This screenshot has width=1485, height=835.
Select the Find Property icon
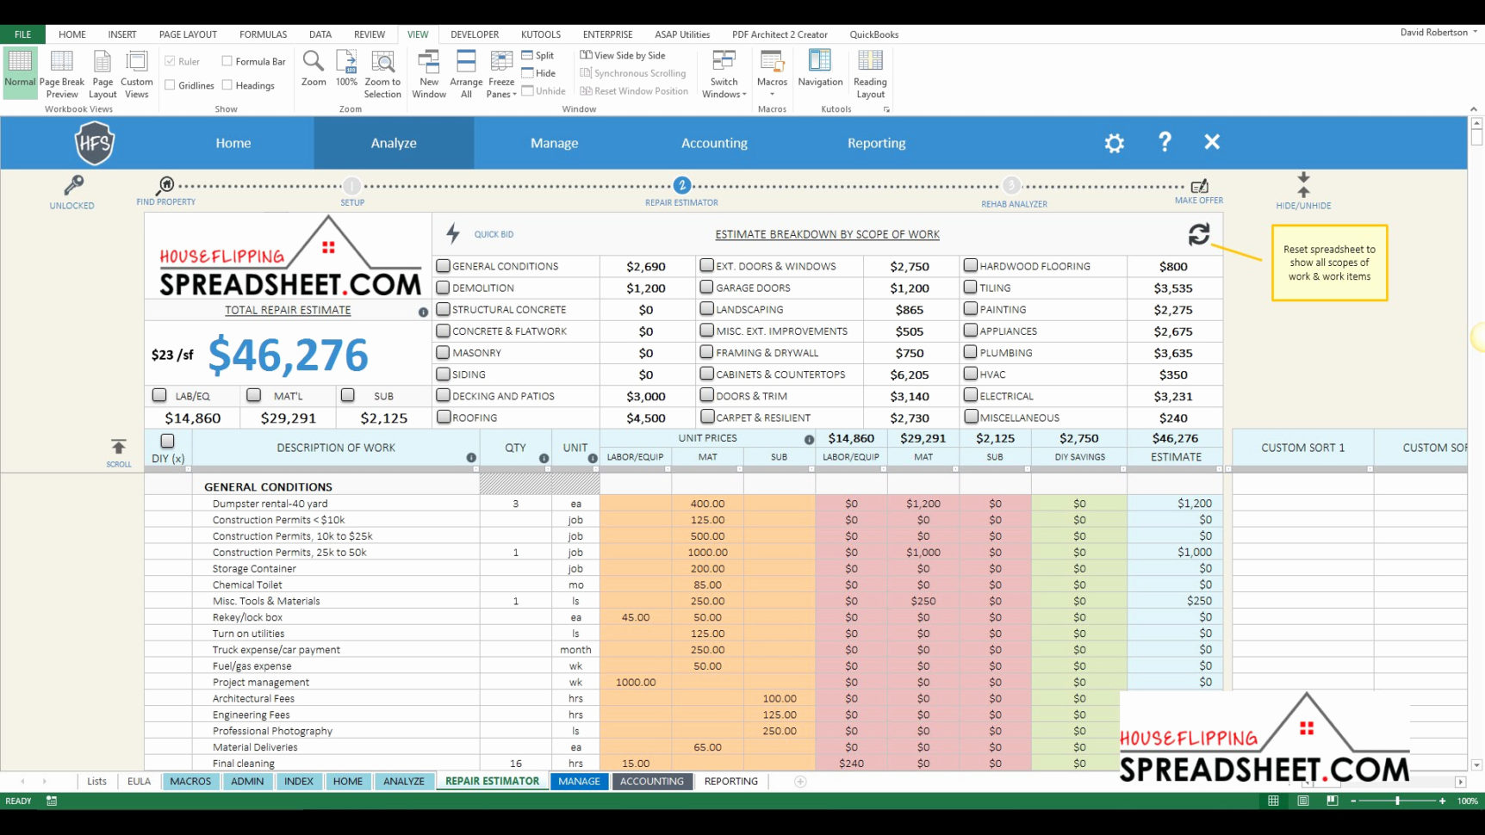(165, 185)
